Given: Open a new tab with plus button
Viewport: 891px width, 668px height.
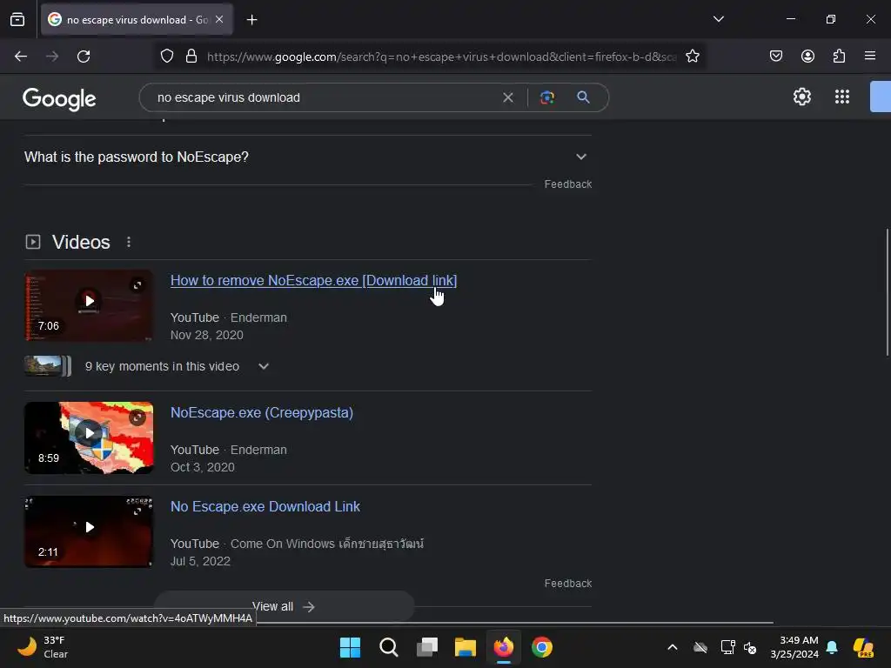Looking at the screenshot, I should coord(251,20).
